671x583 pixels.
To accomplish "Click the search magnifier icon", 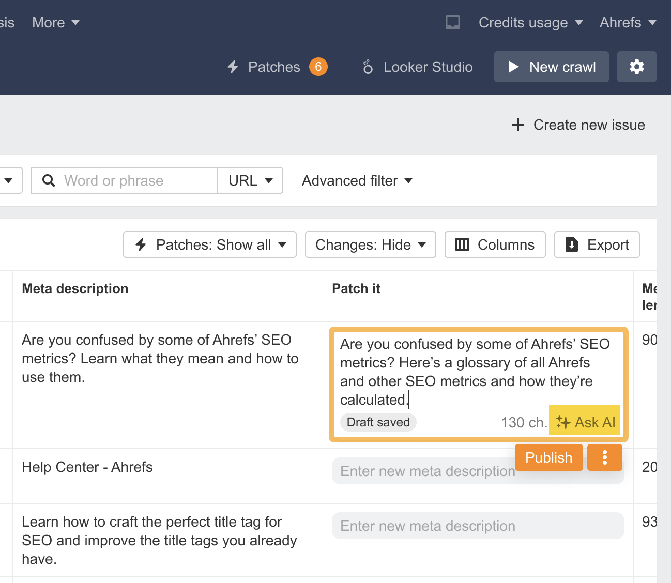I will tap(49, 180).
